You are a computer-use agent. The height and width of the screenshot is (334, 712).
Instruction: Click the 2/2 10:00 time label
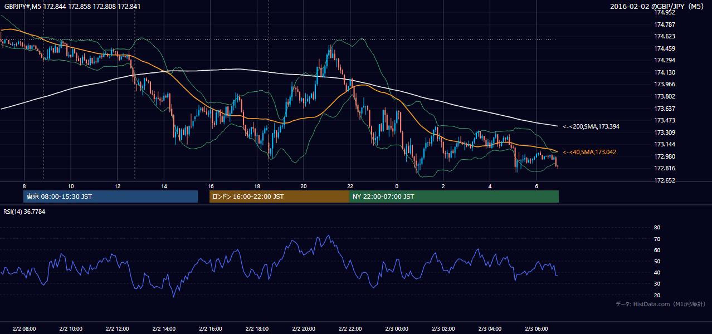click(x=71, y=329)
